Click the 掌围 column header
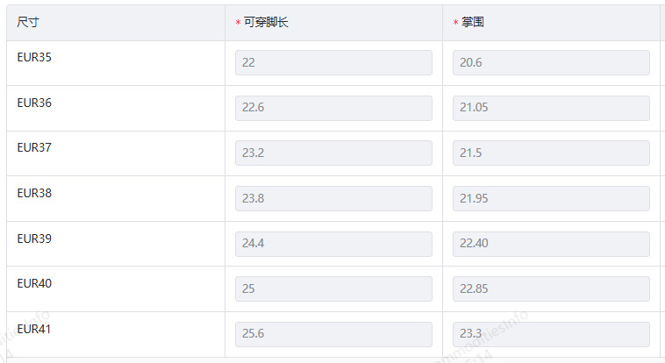Image resolution: width=665 pixels, height=363 pixels. (x=473, y=22)
